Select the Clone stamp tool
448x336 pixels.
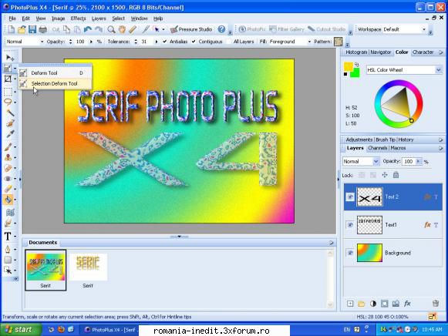tap(8, 157)
